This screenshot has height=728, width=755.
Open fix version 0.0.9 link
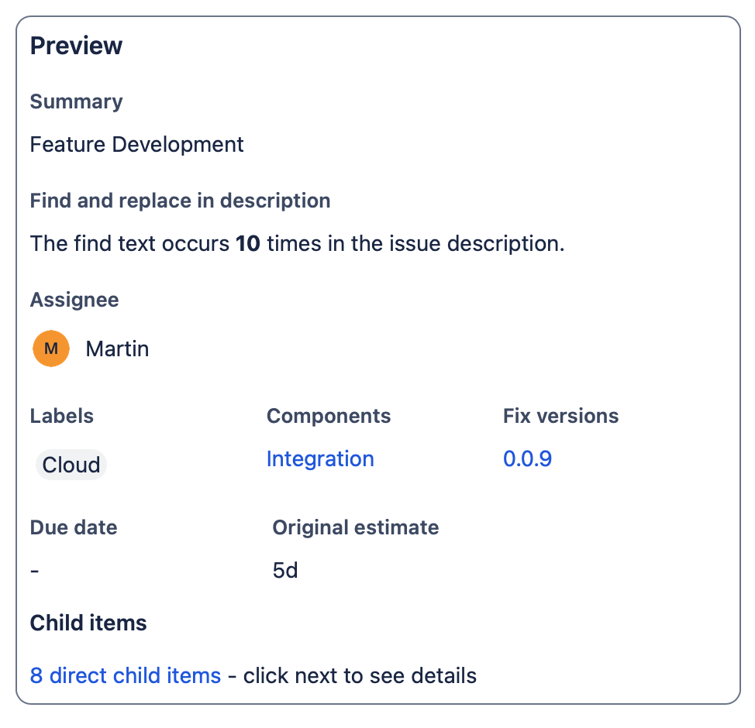point(527,459)
